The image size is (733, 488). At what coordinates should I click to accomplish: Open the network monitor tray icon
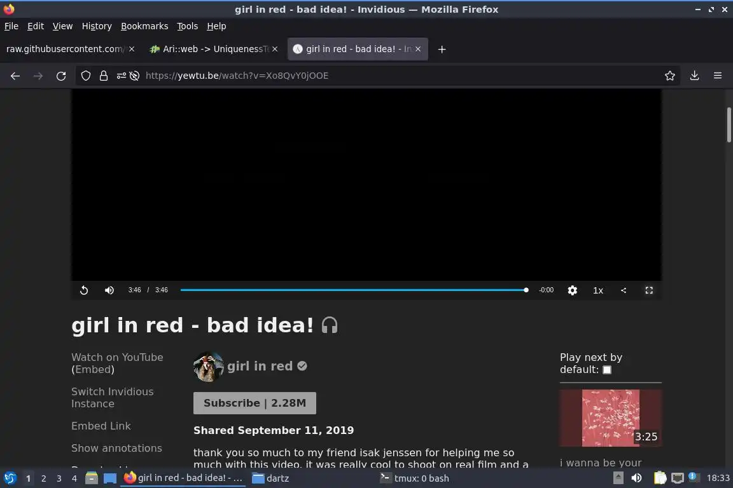click(x=678, y=478)
